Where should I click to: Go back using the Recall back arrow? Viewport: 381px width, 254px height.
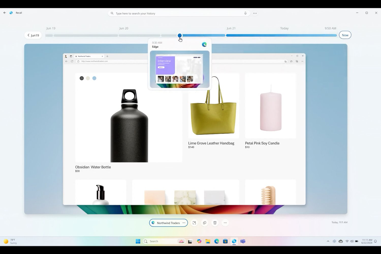coord(5,13)
